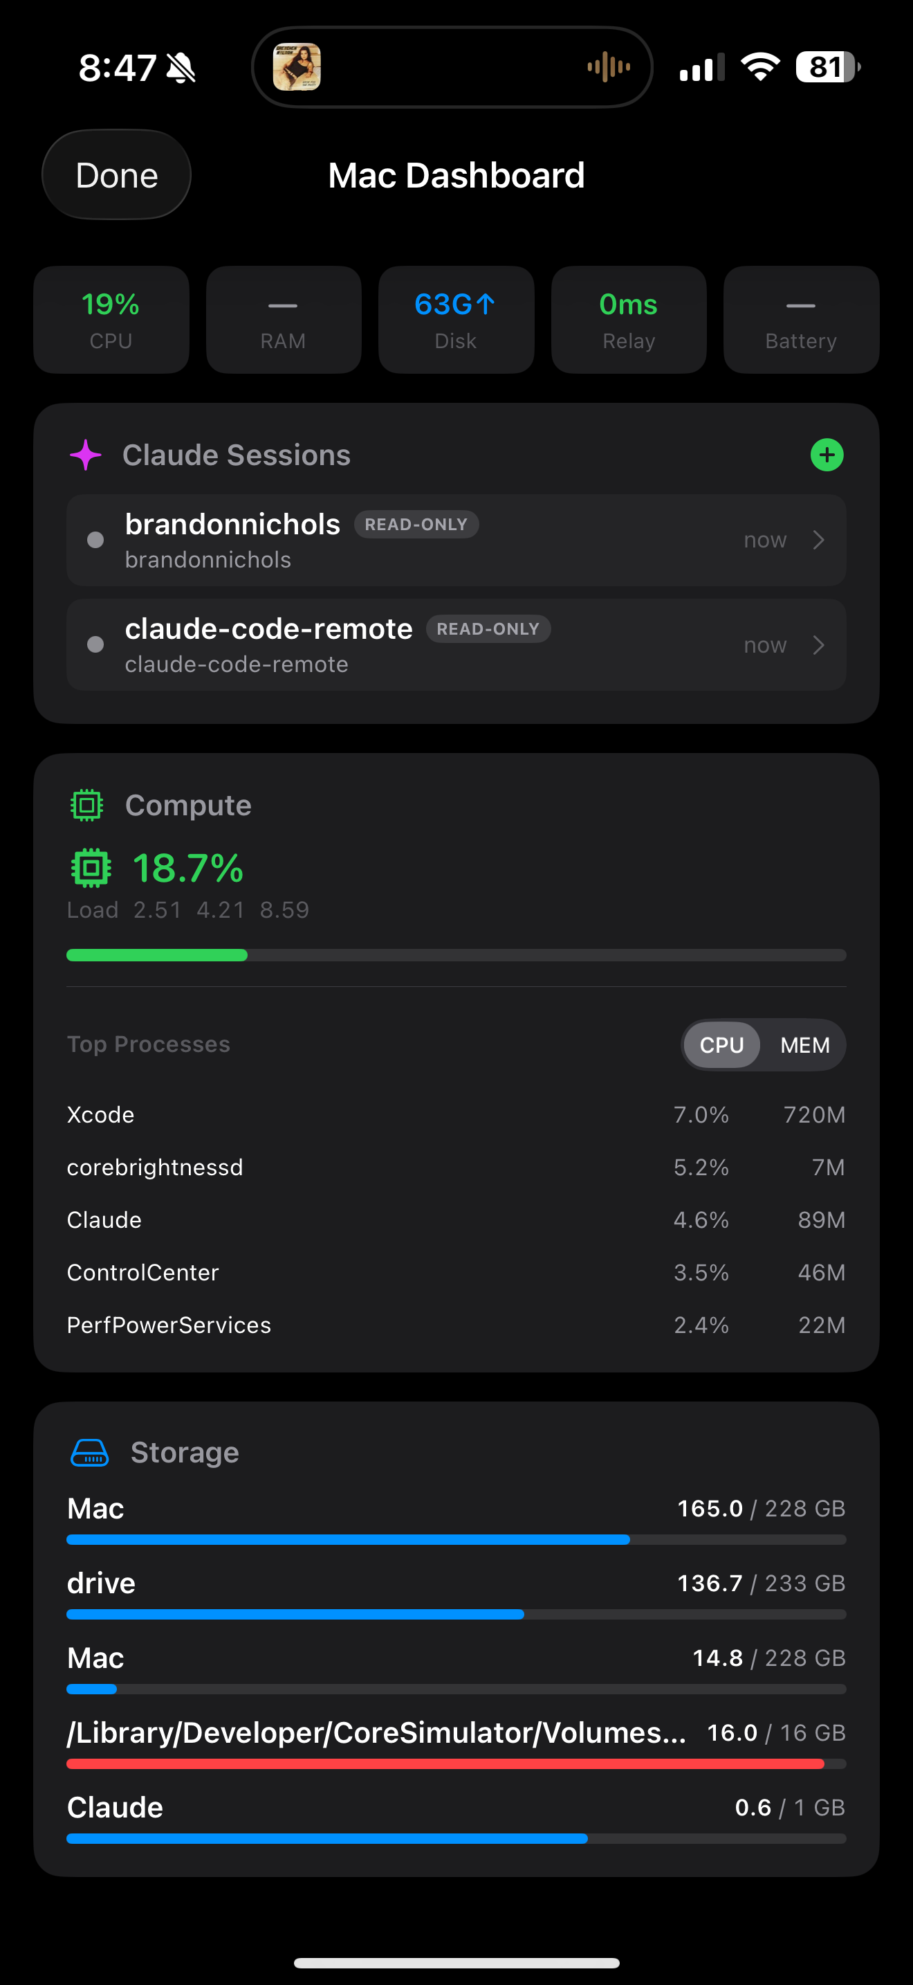Screen dimensions: 913x1985
Task: Tap the Mac Dashboard title
Action: [456, 175]
